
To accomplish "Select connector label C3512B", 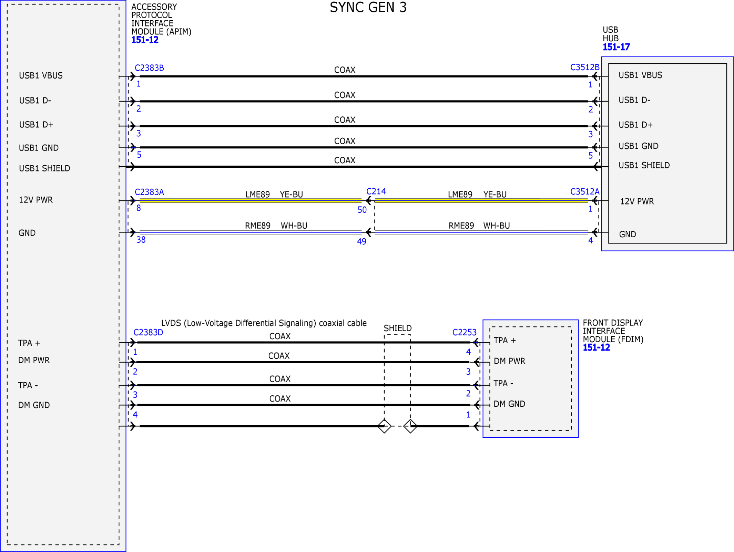I will coord(585,67).
